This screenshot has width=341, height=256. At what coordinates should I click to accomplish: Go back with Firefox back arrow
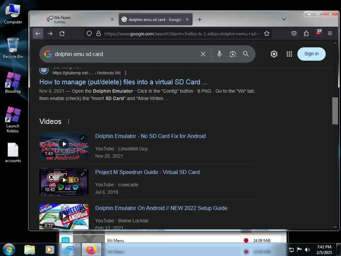click(x=38, y=34)
